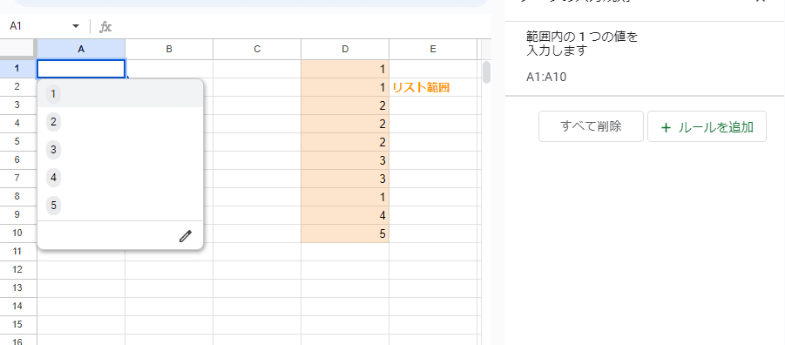
Task: Click cell D3 containing 2
Action: pos(345,105)
